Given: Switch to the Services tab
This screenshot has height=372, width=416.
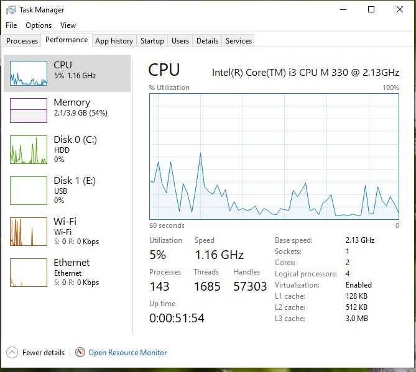Looking at the screenshot, I should [239, 41].
